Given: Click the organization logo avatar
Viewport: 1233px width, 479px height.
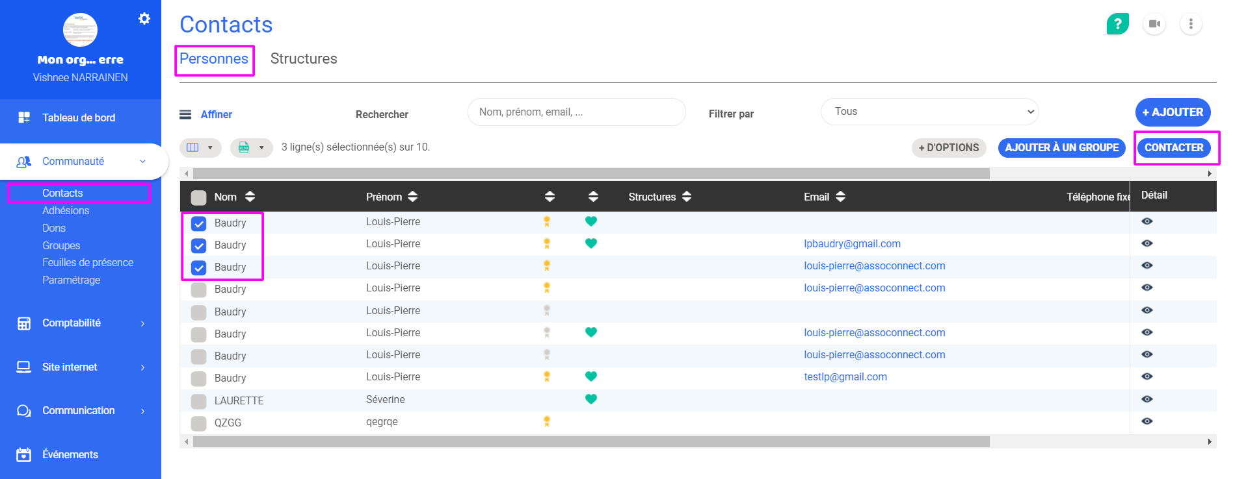Looking at the screenshot, I should click(80, 30).
